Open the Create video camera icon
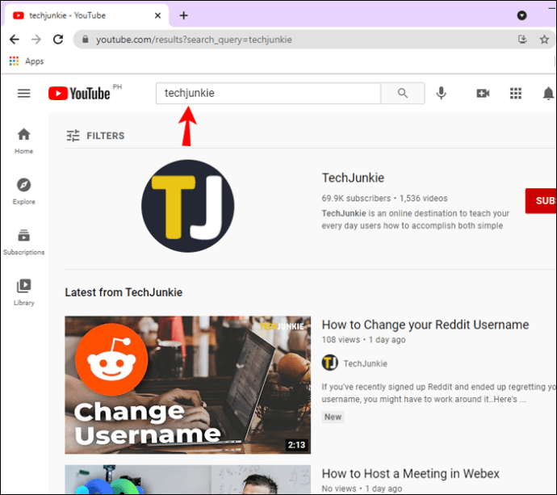The width and height of the screenshot is (557, 495). tap(483, 93)
